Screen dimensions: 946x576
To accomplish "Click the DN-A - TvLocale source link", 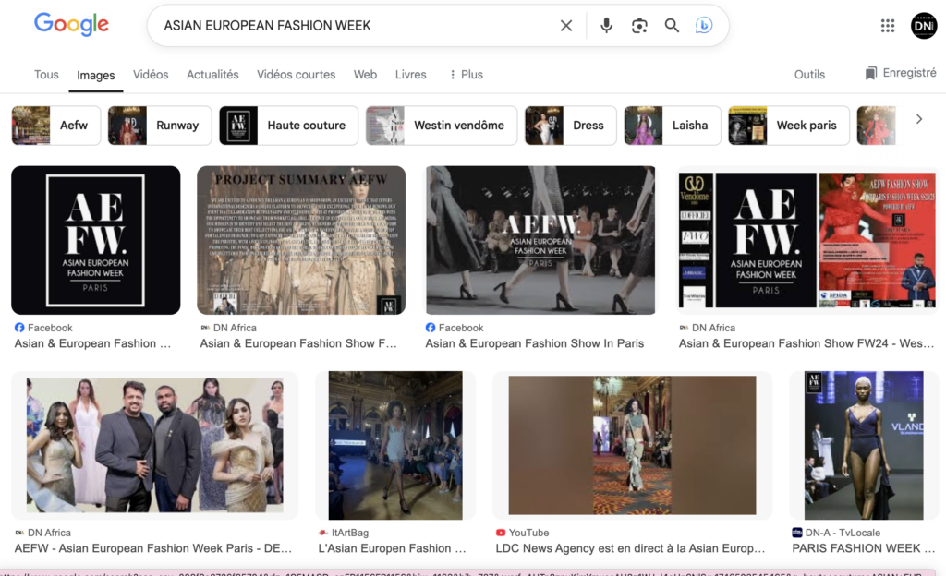I will 836,533.
